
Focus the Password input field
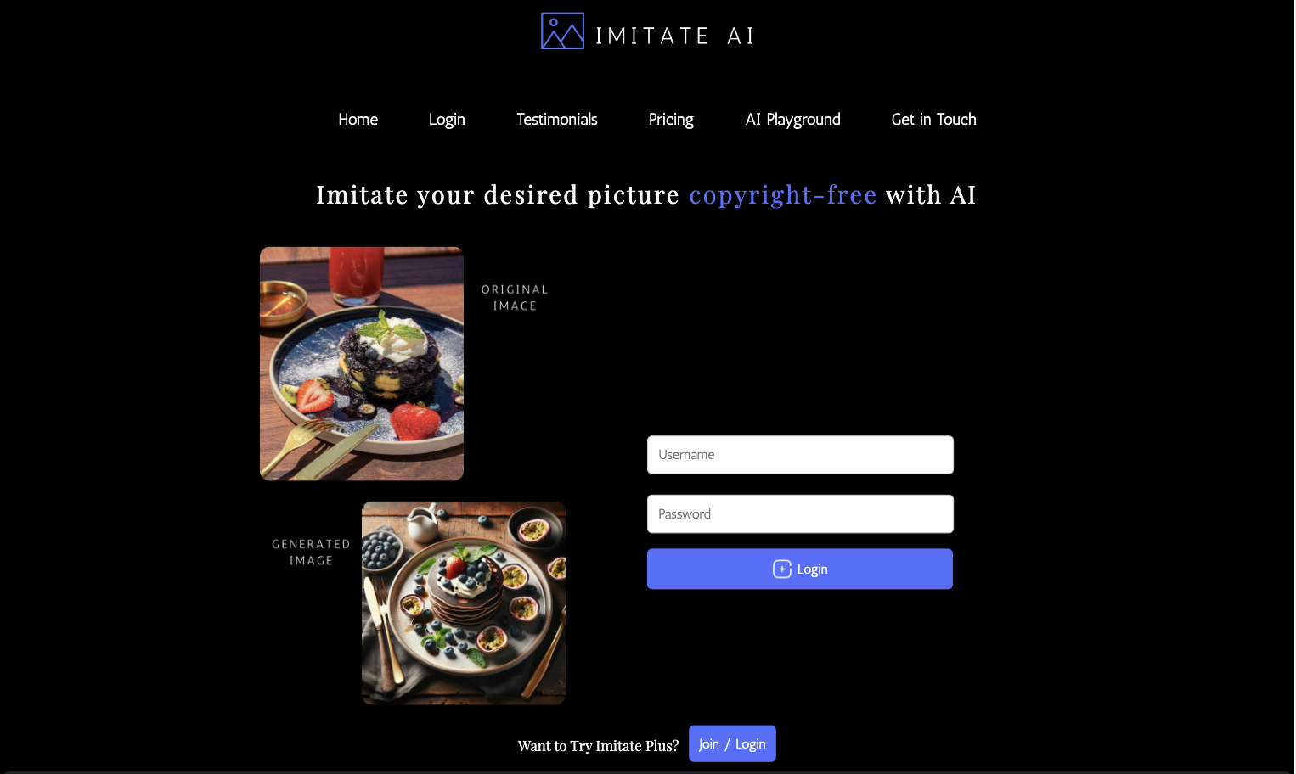800,514
